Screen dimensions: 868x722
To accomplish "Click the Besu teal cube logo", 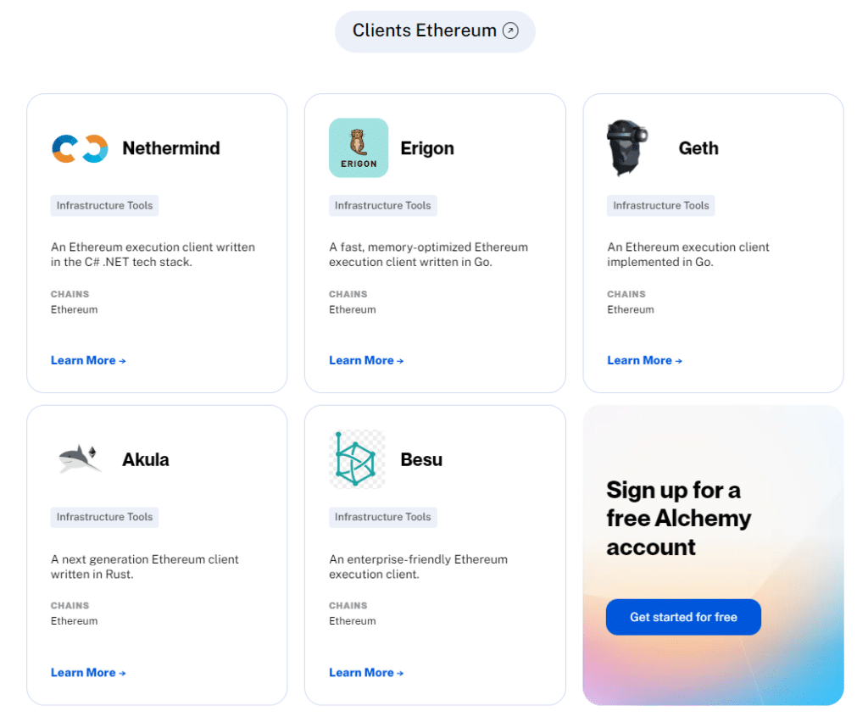I will tap(357, 459).
